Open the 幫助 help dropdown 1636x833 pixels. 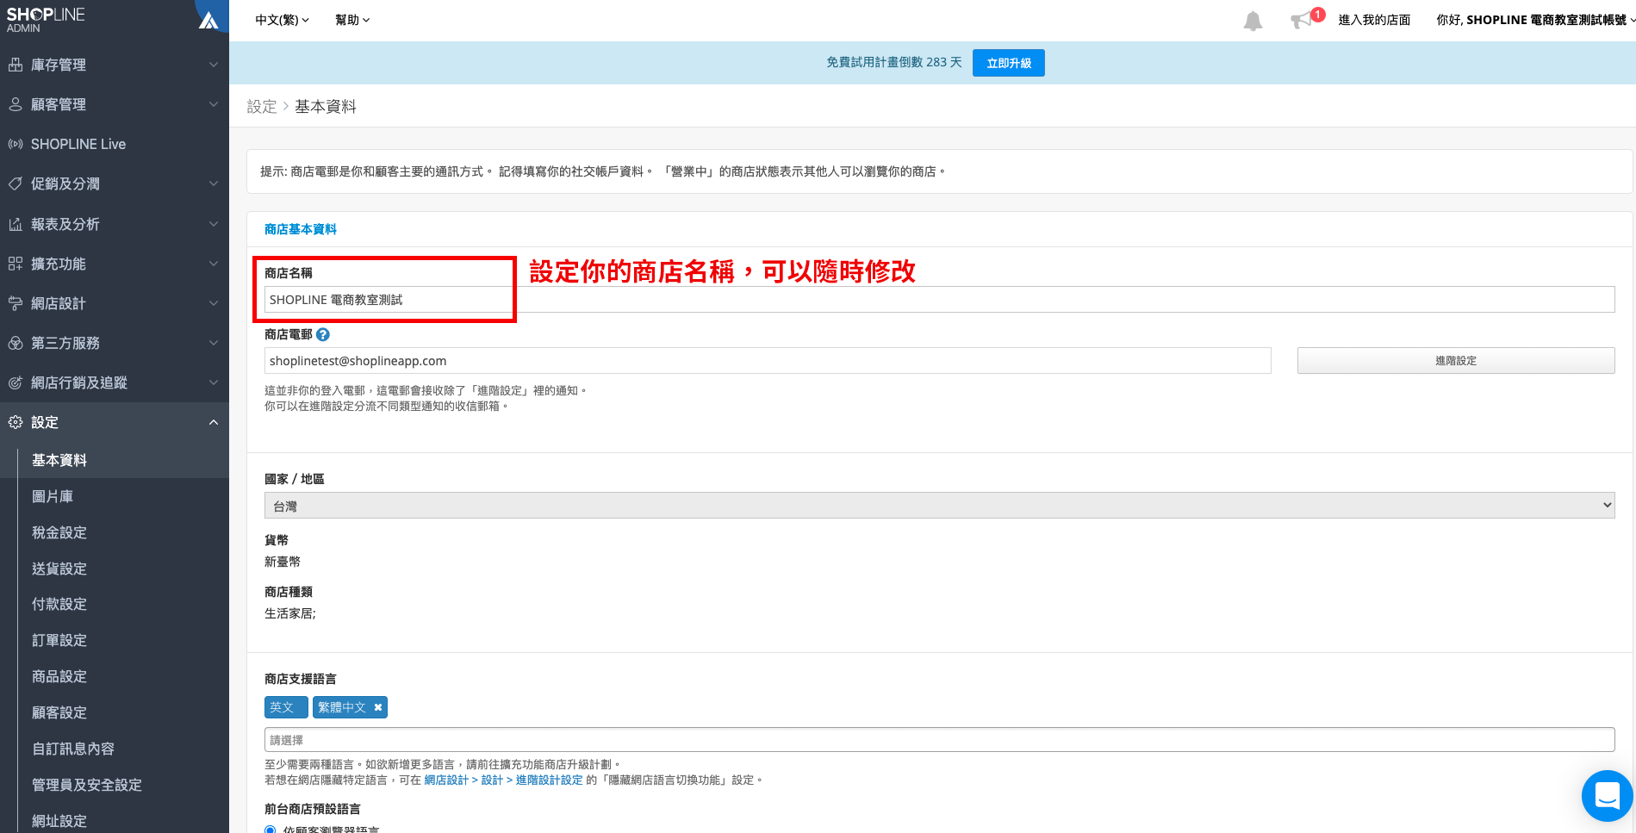click(352, 20)
